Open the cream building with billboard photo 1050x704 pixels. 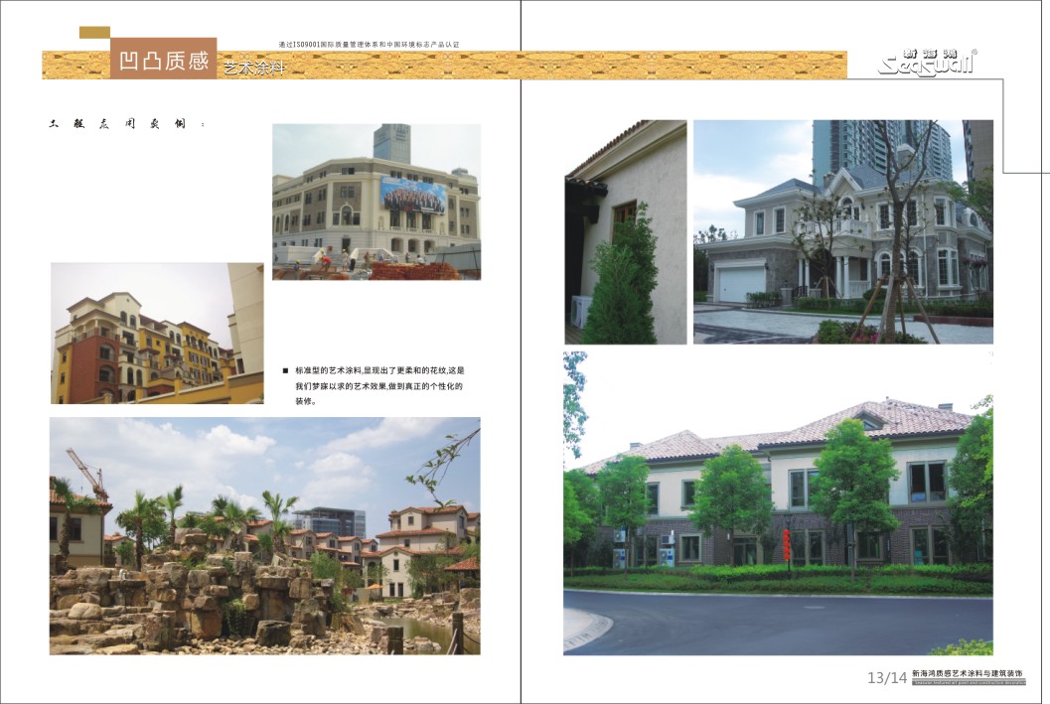375,202
